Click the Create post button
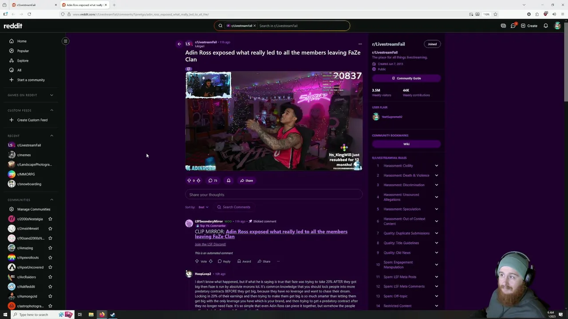Viewport: 568px width, 319px height. click(529, 26)
